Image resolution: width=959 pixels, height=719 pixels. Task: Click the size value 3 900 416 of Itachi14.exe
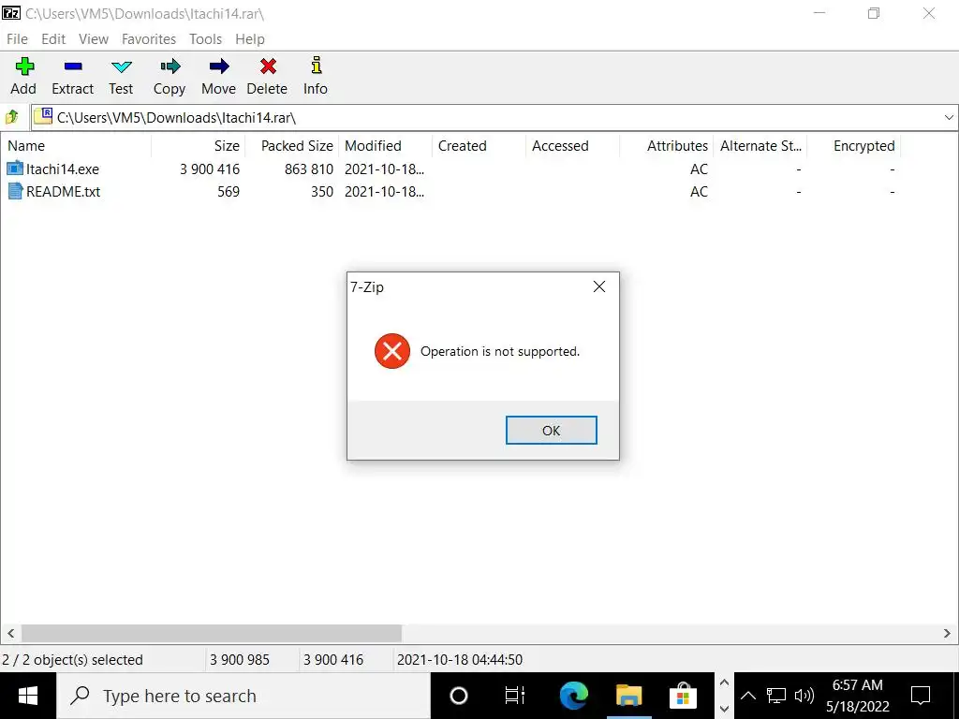coord(210,169)
